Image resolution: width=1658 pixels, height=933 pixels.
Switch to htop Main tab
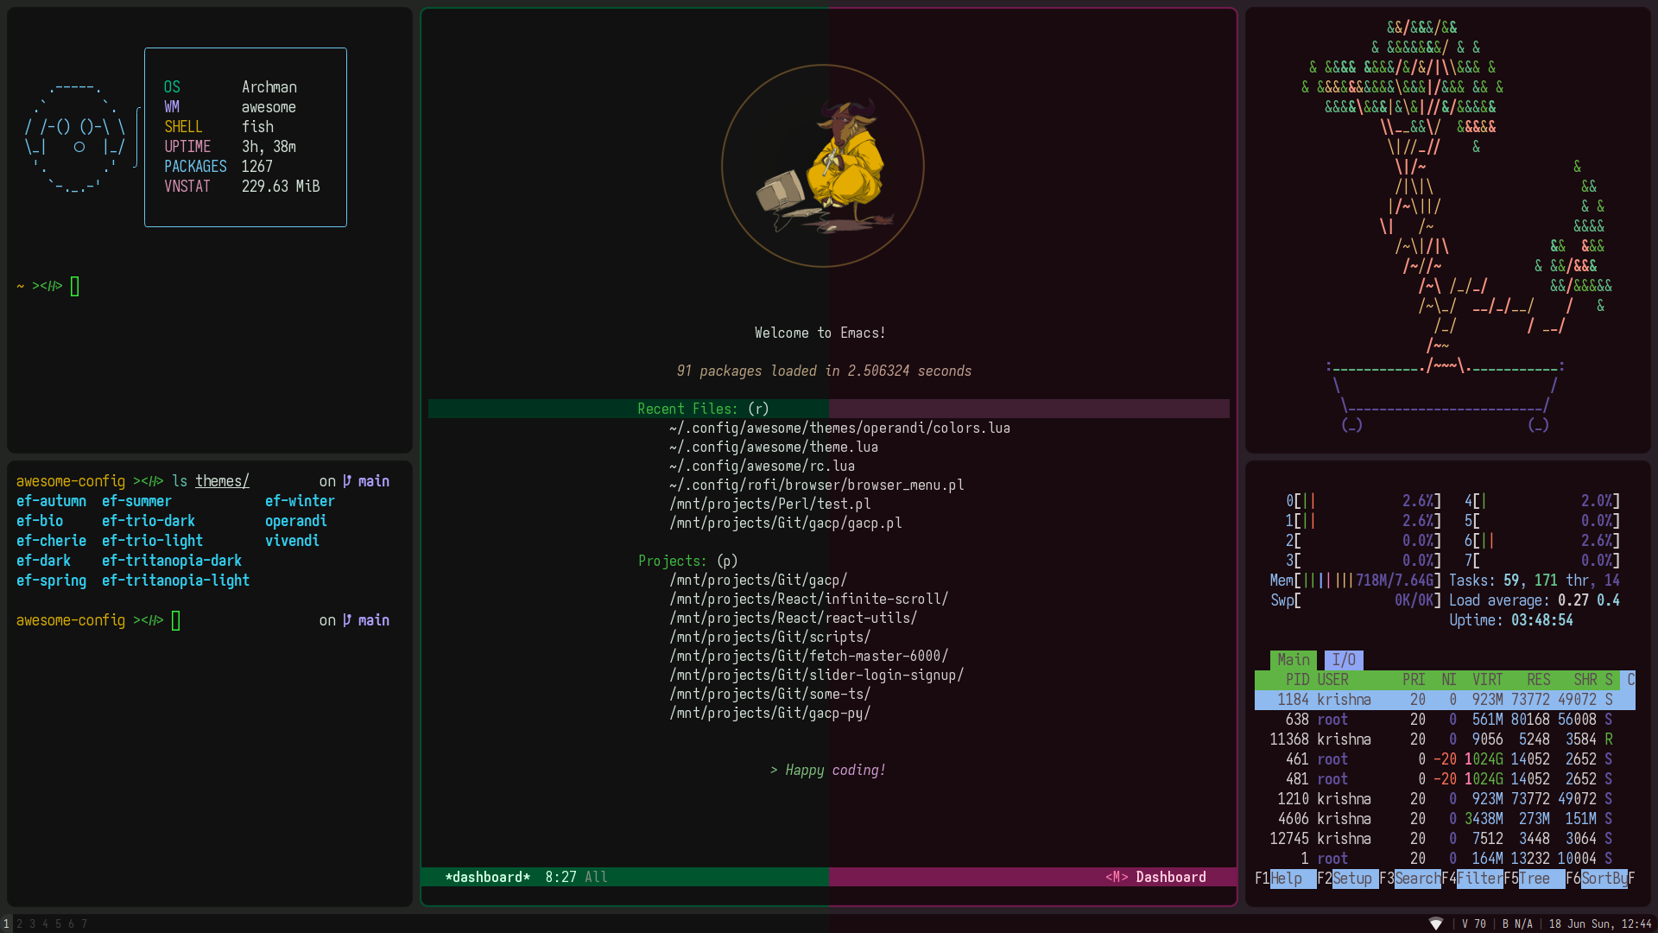tap(1293, 659)
